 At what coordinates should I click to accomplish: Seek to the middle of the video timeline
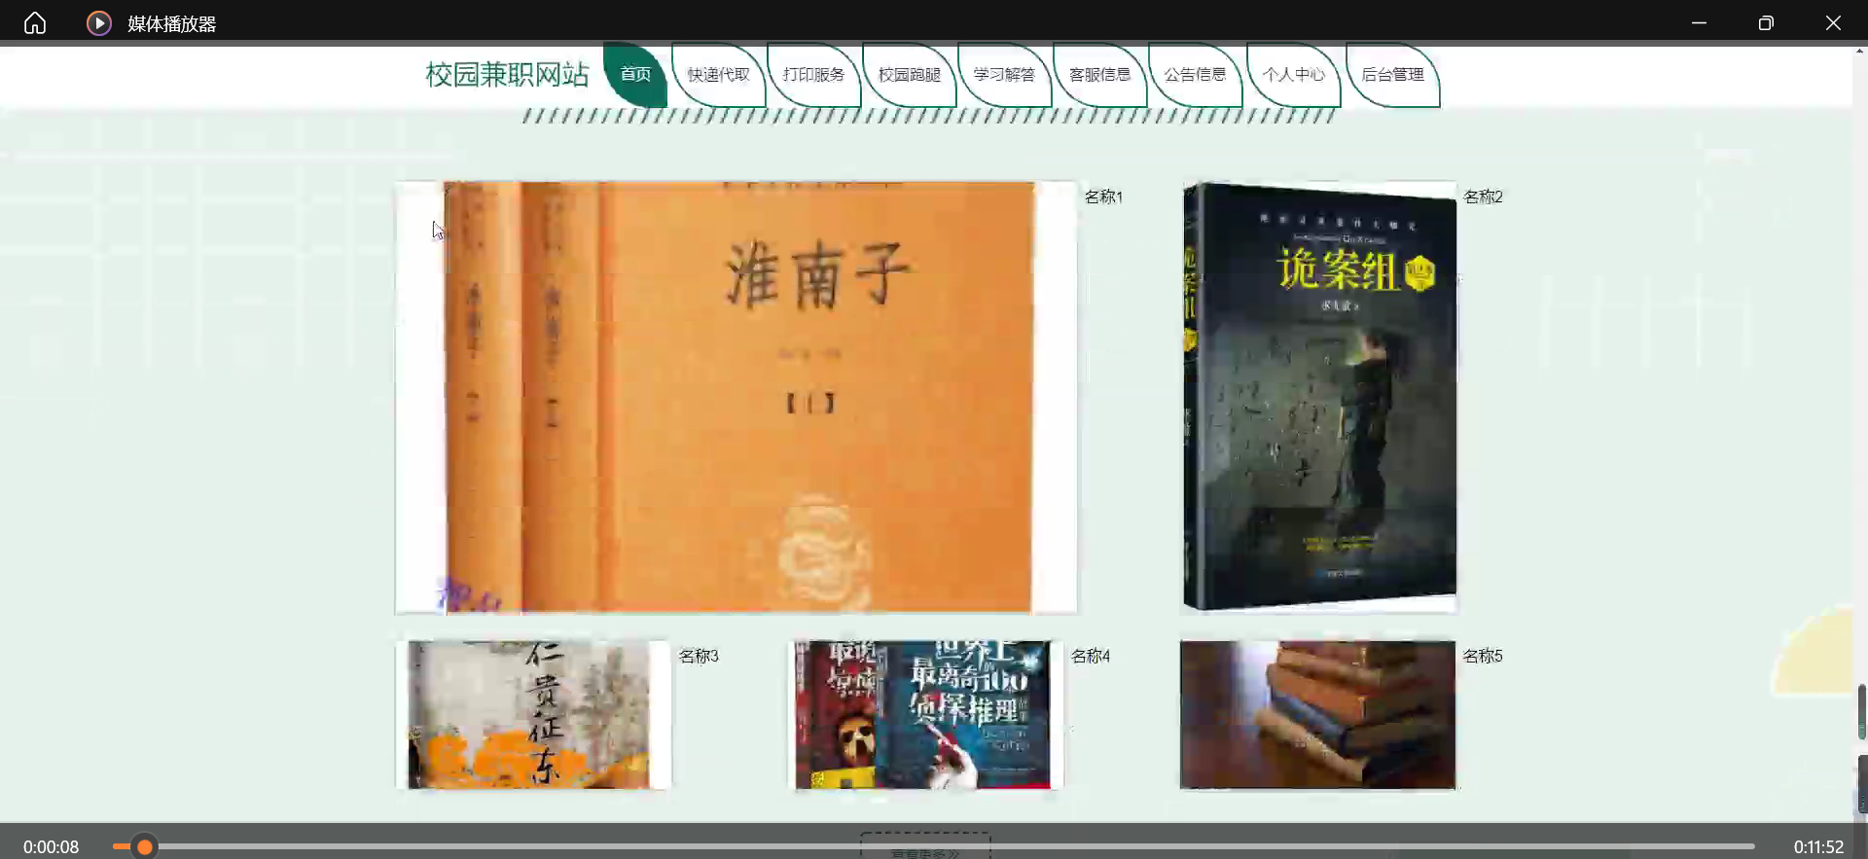pos(934,847)
